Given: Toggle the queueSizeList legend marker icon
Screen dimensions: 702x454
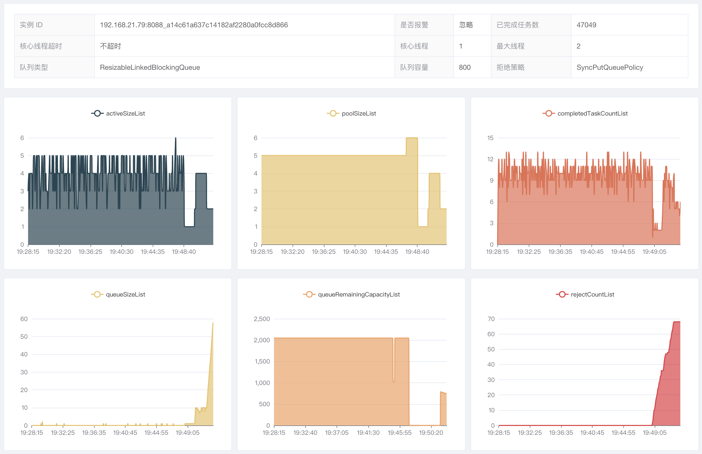Looking at the screenshot, I should (97, 294).
